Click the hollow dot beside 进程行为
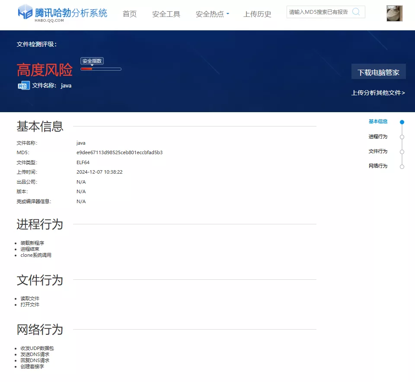The image size is (415, 382). [x=402, y=136]
